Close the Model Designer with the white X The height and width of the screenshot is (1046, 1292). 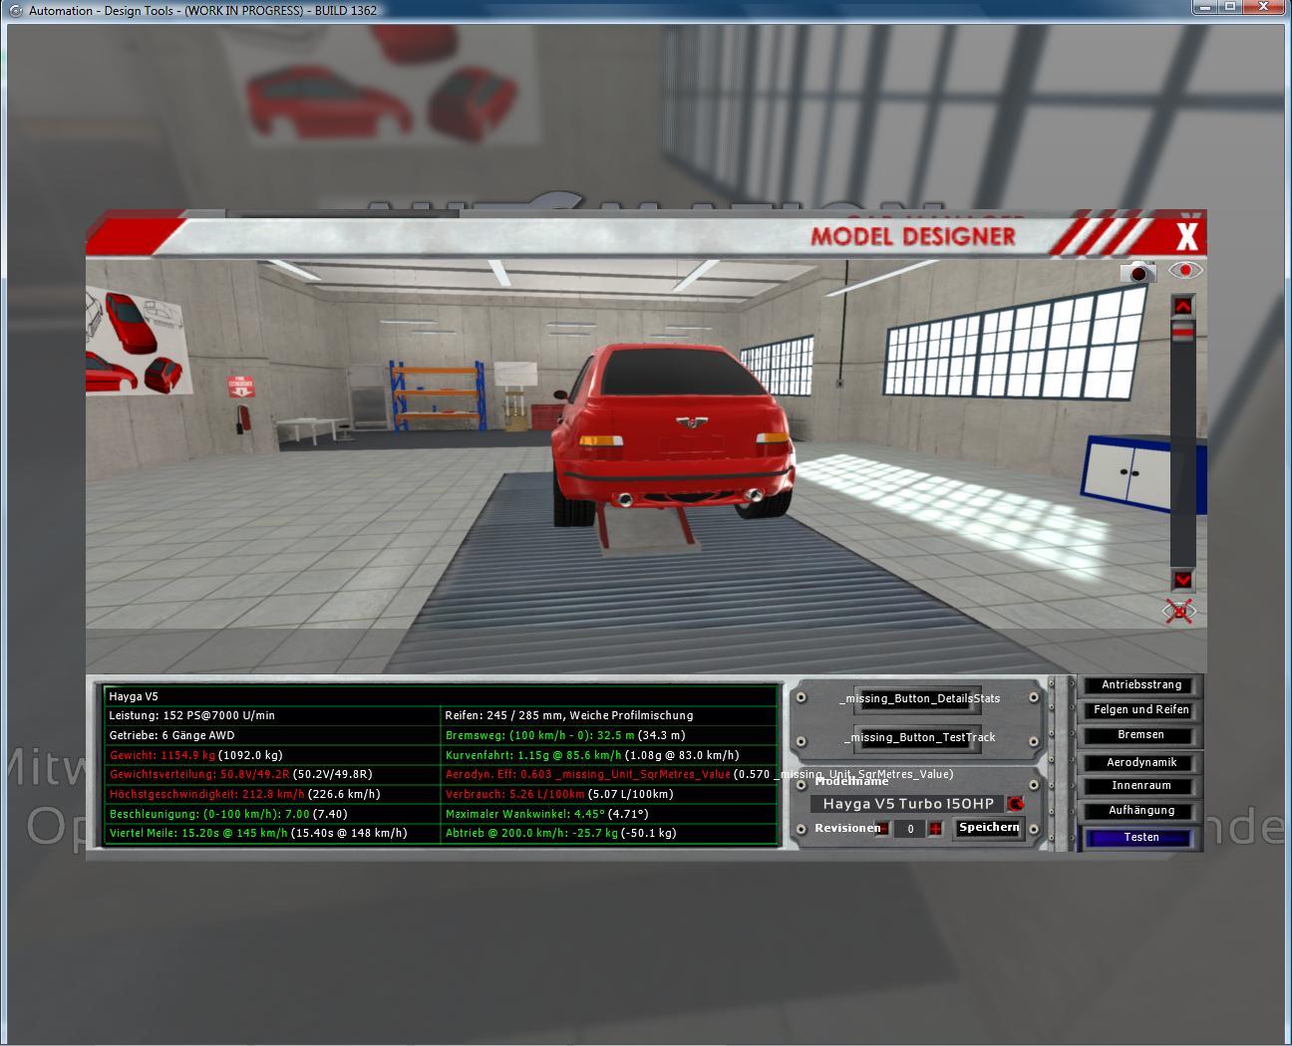click(1186, 237)
